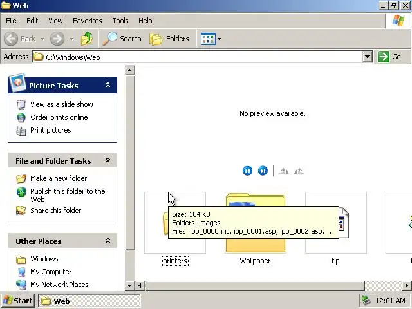Click the Go button

tap(389, 57)
